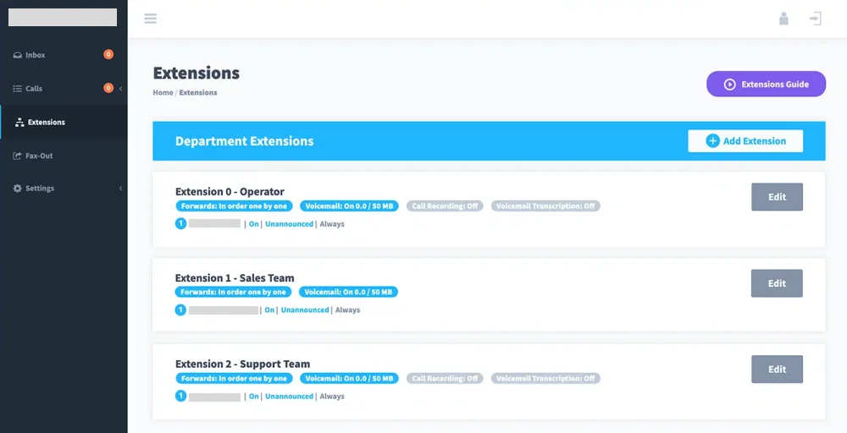Click the Extension 2 - Support Team title

point(243,364)
